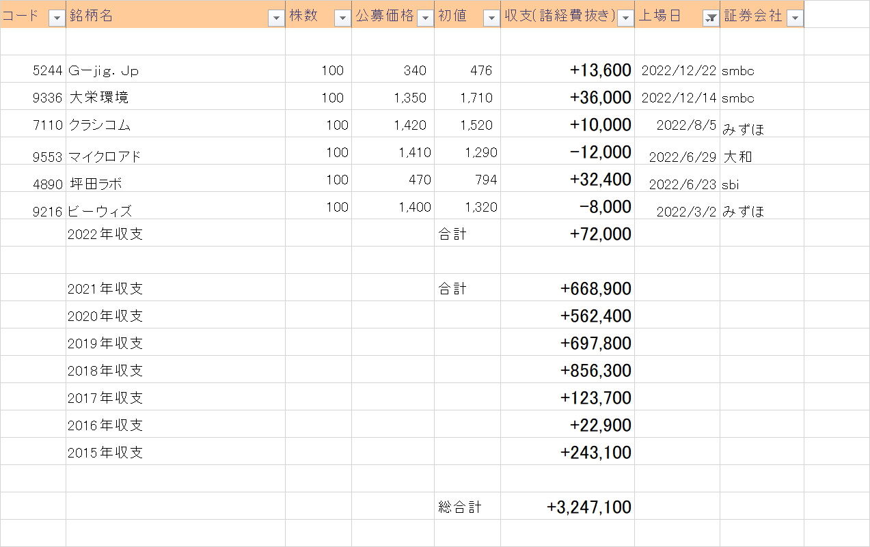Select the listing date 2022/3/2 cell
Viewport: 870px width, 547px height.
[677, 206]
